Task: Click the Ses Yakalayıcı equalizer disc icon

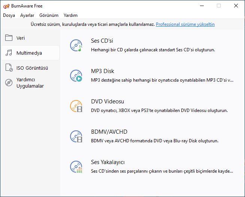Action: click(x=76, y=167)
